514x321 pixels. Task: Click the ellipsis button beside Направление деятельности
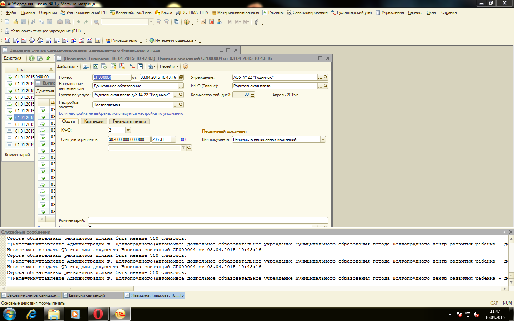point(181,86)
